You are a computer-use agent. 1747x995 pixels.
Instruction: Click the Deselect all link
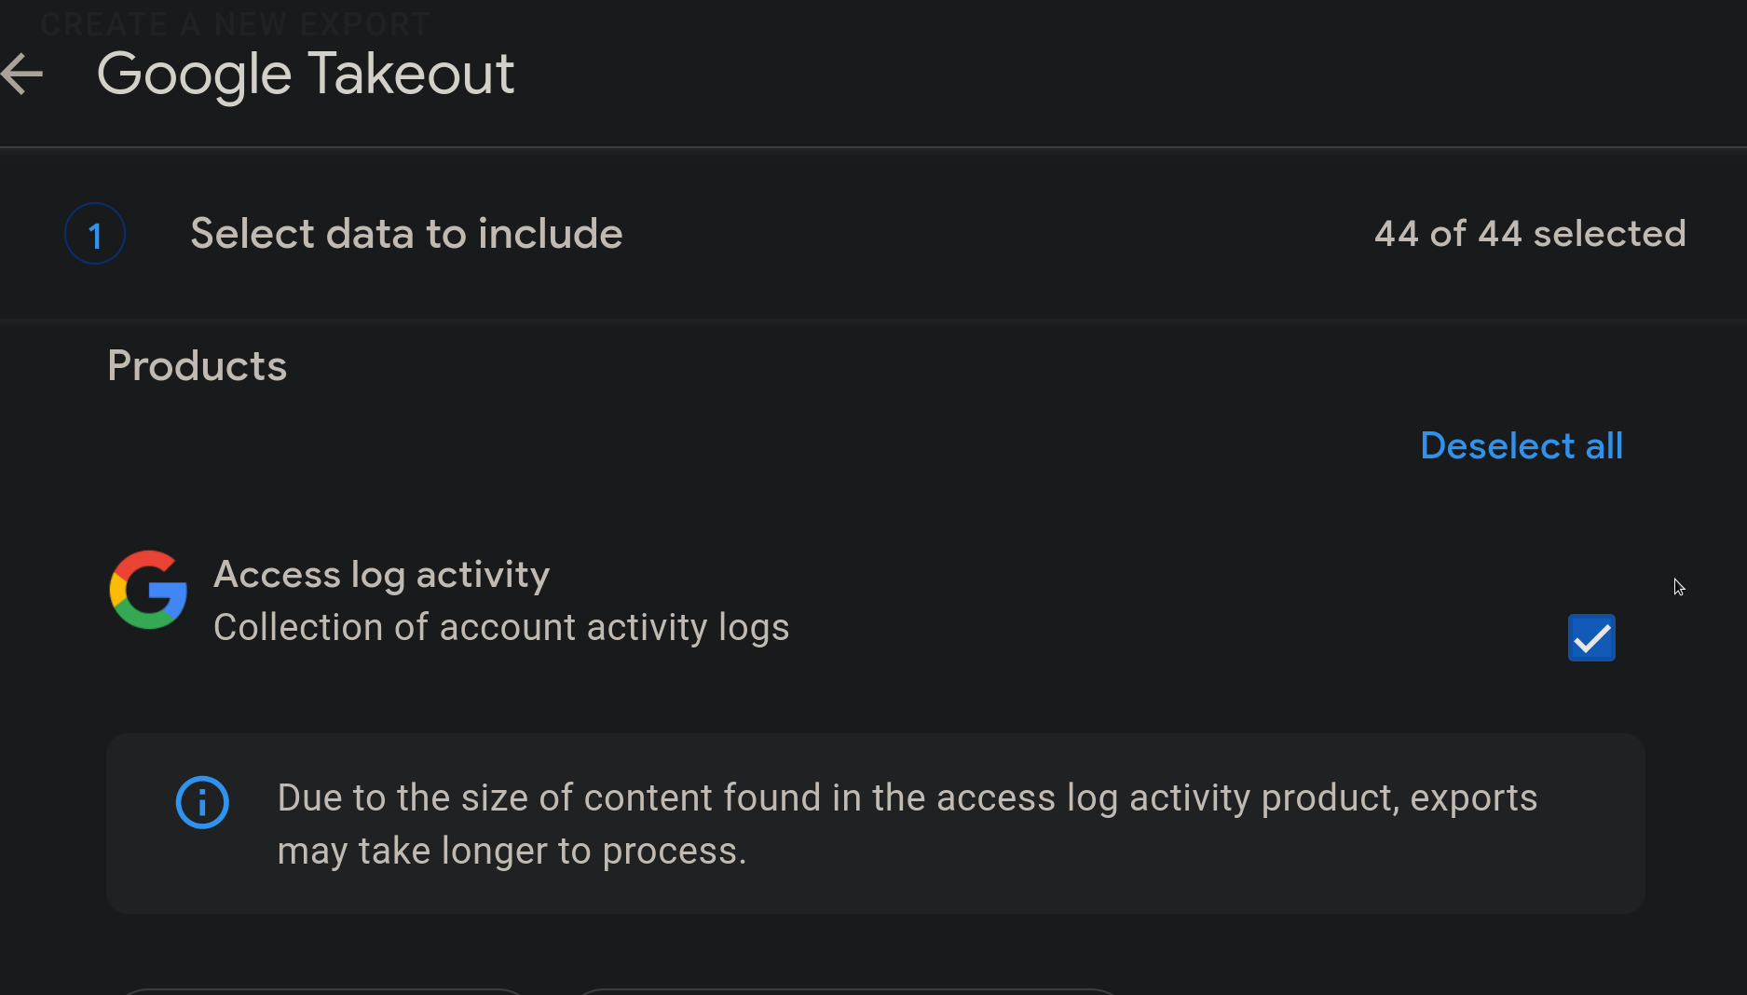(x=1522, y=446)
